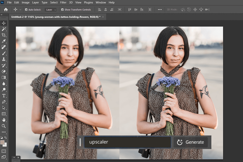
Task: Select the Clone Stamp tool
Action: (x=4, y=59)
